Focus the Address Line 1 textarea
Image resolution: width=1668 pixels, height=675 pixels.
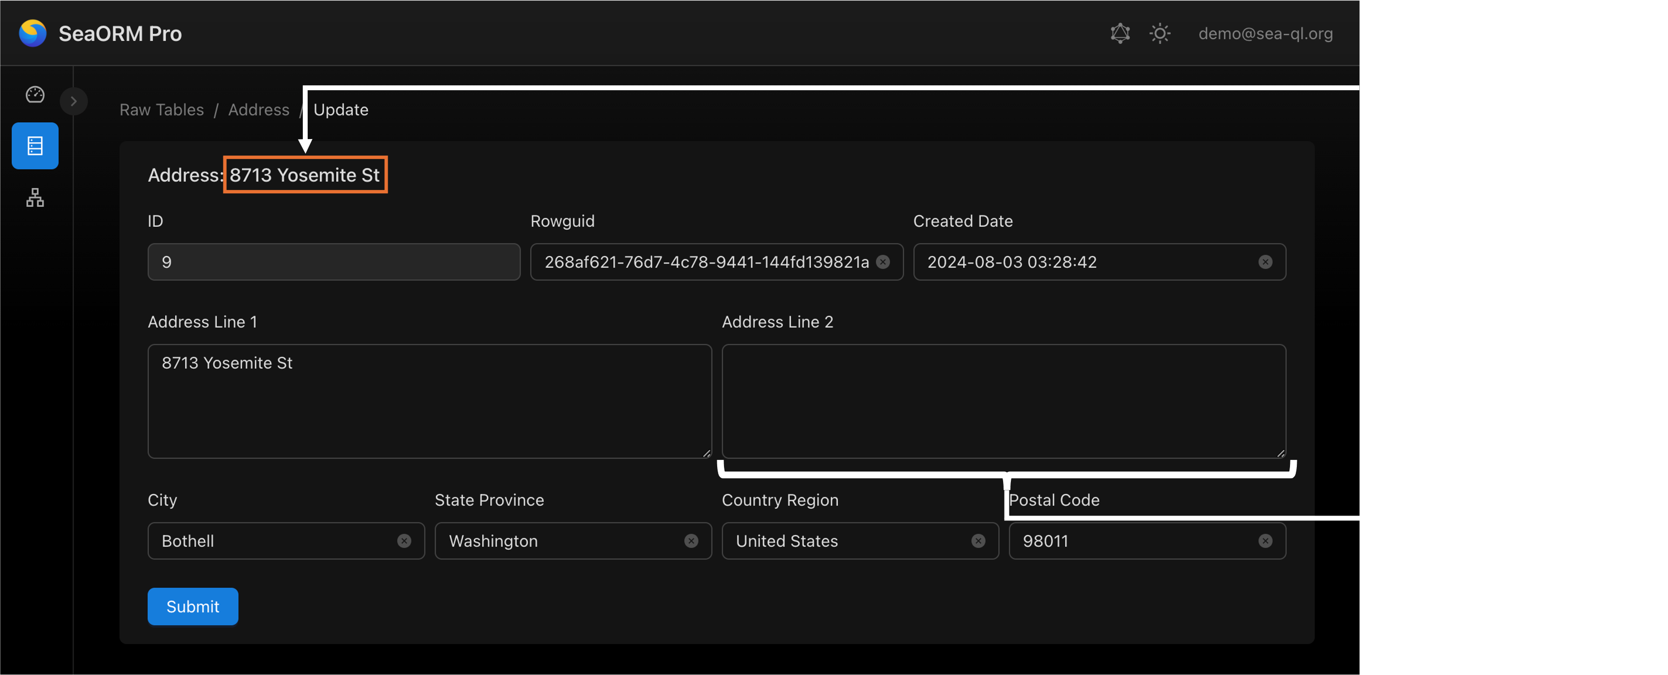pos(429,401)
